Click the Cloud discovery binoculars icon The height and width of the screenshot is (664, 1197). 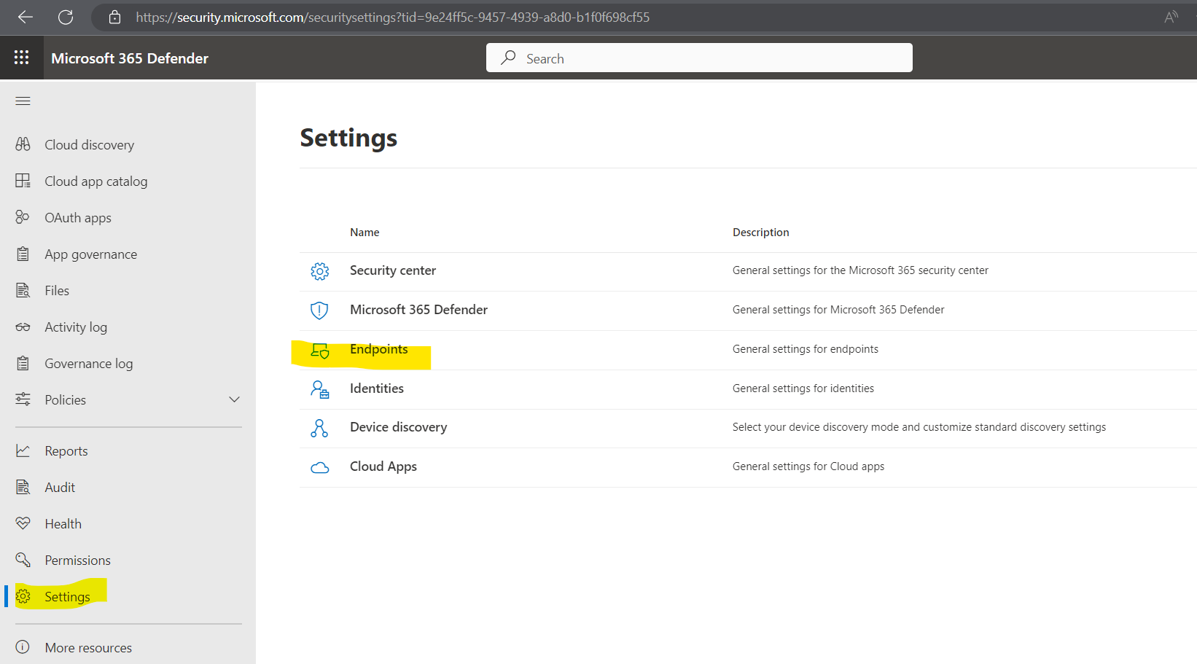tap(23, 144)
